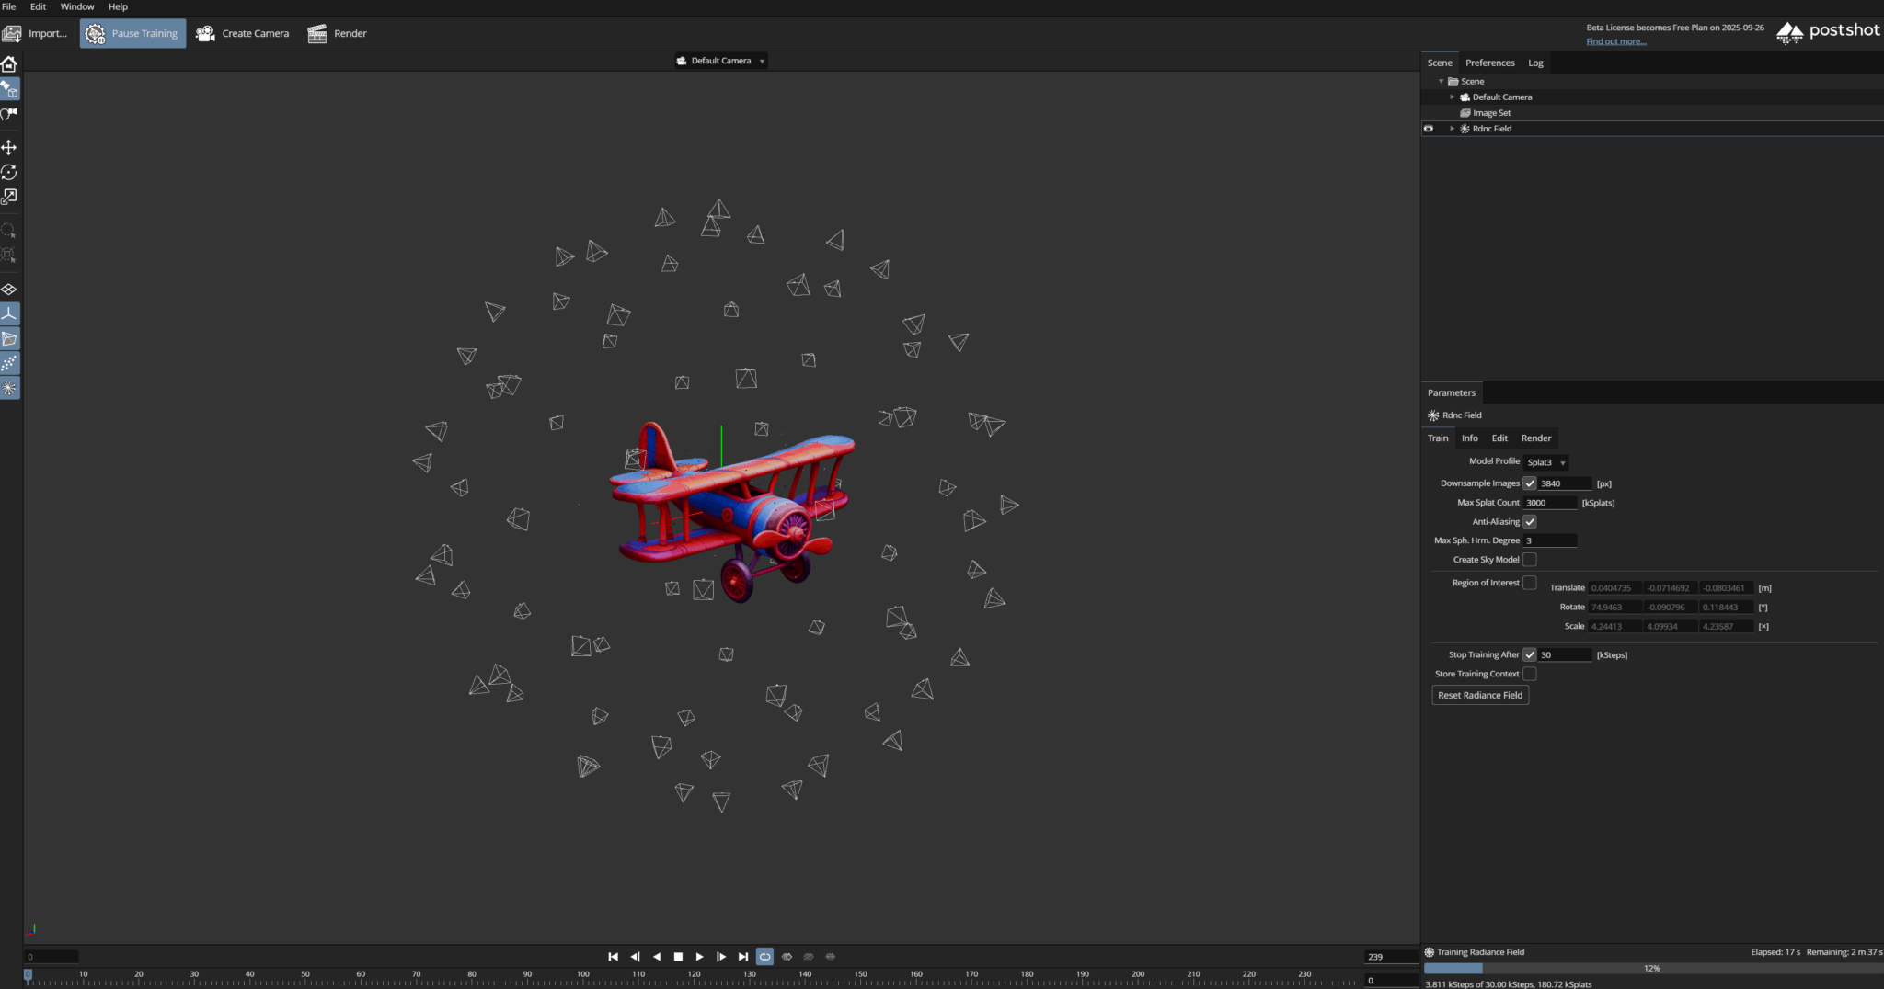This screenshot has height=989, width=1884.
Task: Toggle visibility of the Rdnc Field
Action: click(x=1428, y=129)
